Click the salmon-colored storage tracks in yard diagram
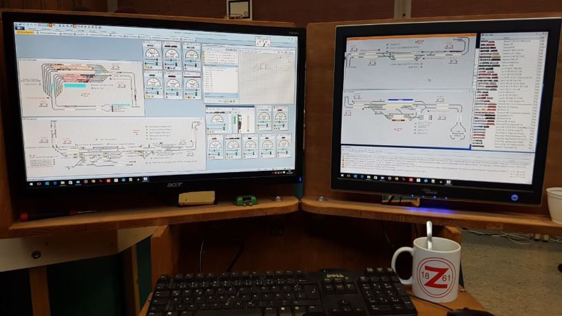562x316 pixels. [79, 77]
